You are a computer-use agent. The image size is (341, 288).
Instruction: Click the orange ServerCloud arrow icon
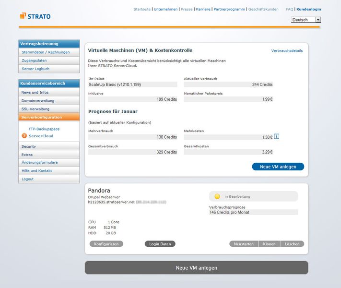(24, 136)
